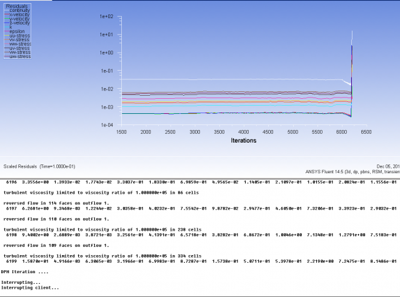Select the x-velocity legend entry
The height and width of the screenshot is (297, 400).
pyautogui.click(x=20, y=14)
